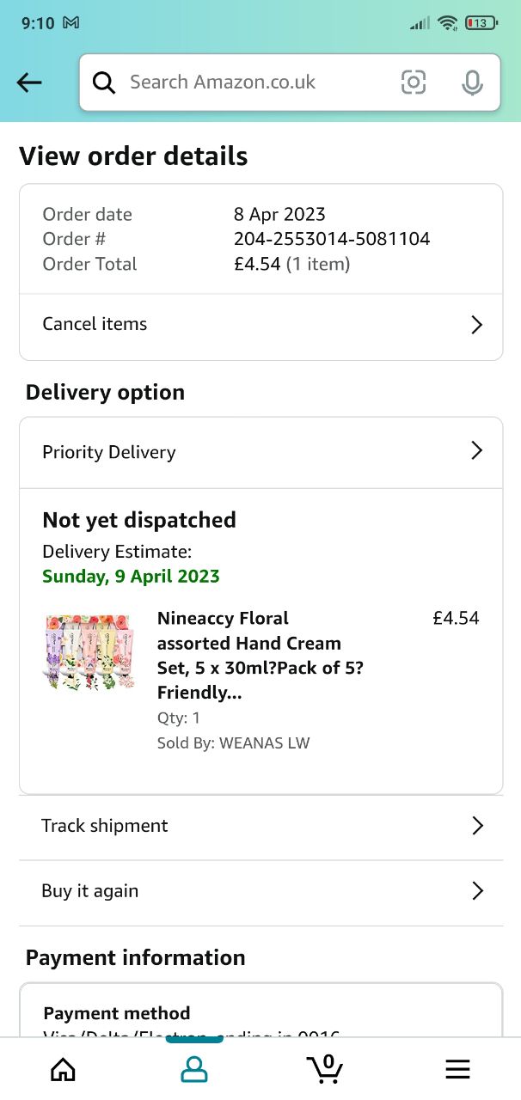Tap the Track shipment row label
Viewport: 521px width, 1100px height.
click(105, 826)
